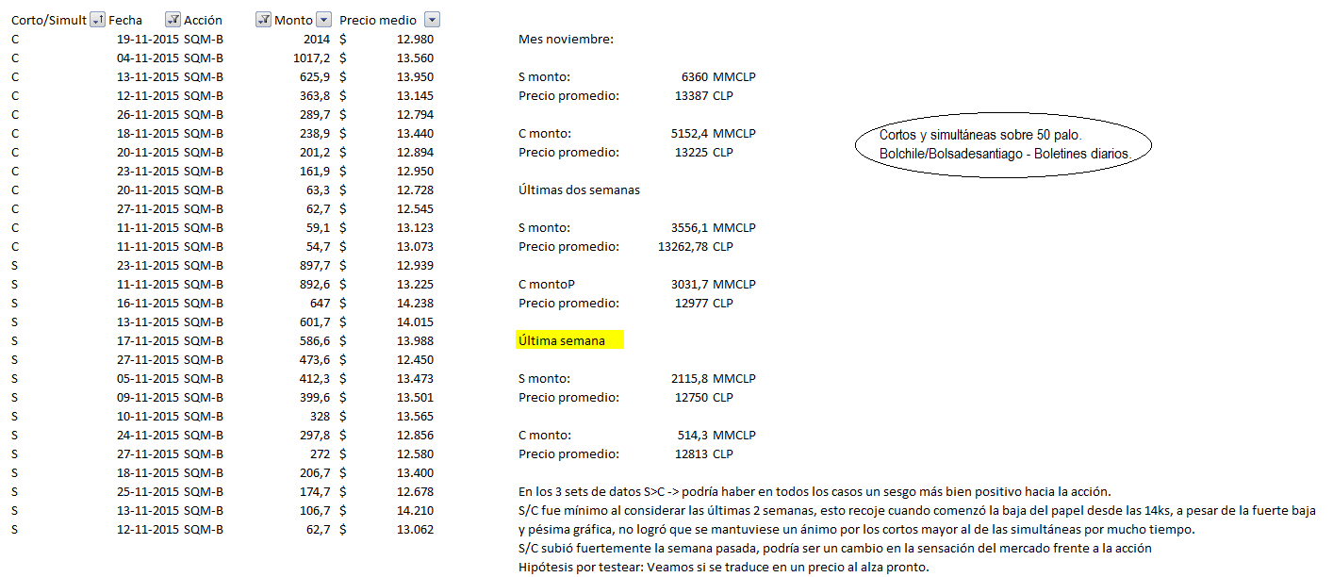
Task: Open the Monto column filter dropdown
Action: click(x=323, y=20)
